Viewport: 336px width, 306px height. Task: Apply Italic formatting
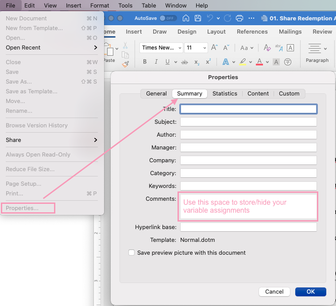click(x=156, y=62)
